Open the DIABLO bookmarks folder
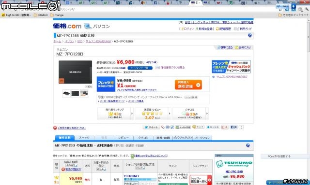Screen dimensions: 310x185 41,15
